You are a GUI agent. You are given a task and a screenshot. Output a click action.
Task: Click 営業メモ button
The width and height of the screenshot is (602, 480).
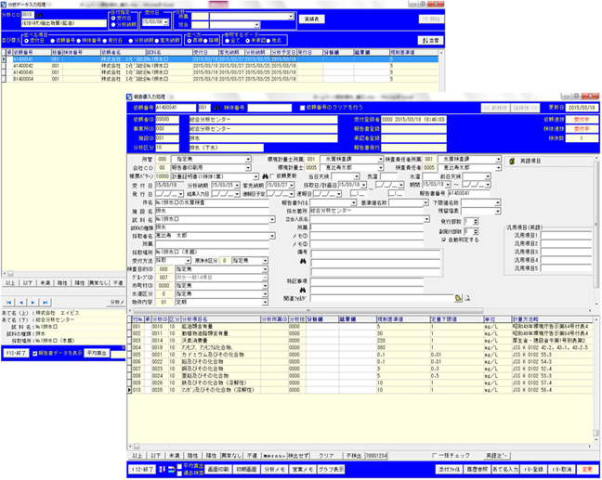(302, 469)
